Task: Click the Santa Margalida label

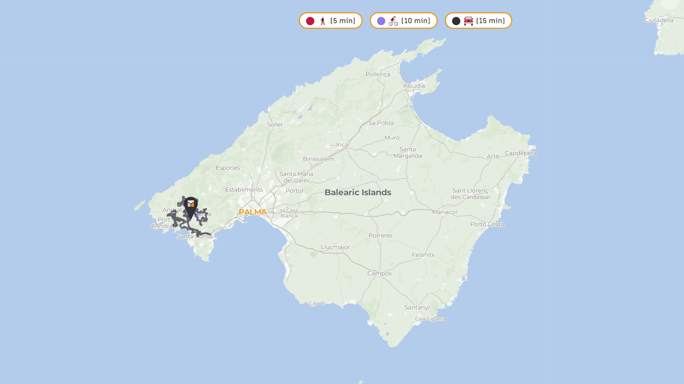Action: 408,153
